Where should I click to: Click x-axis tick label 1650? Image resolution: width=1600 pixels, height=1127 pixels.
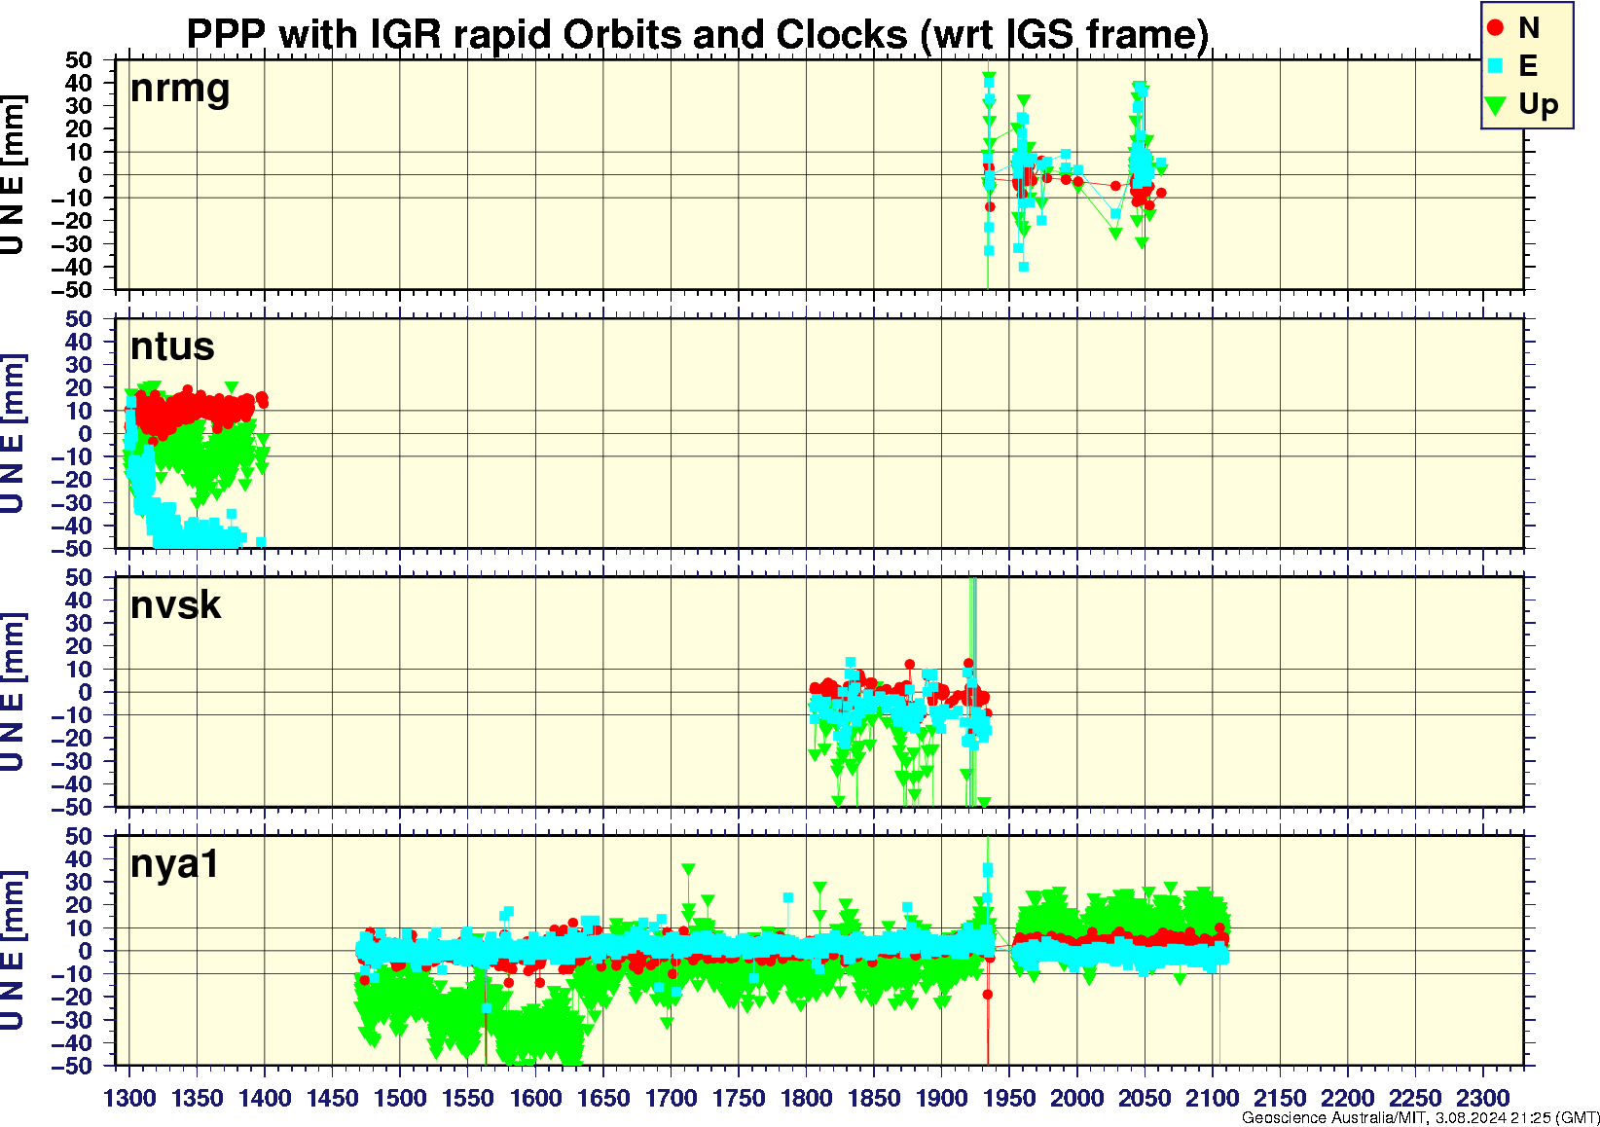click(603, 1098)
